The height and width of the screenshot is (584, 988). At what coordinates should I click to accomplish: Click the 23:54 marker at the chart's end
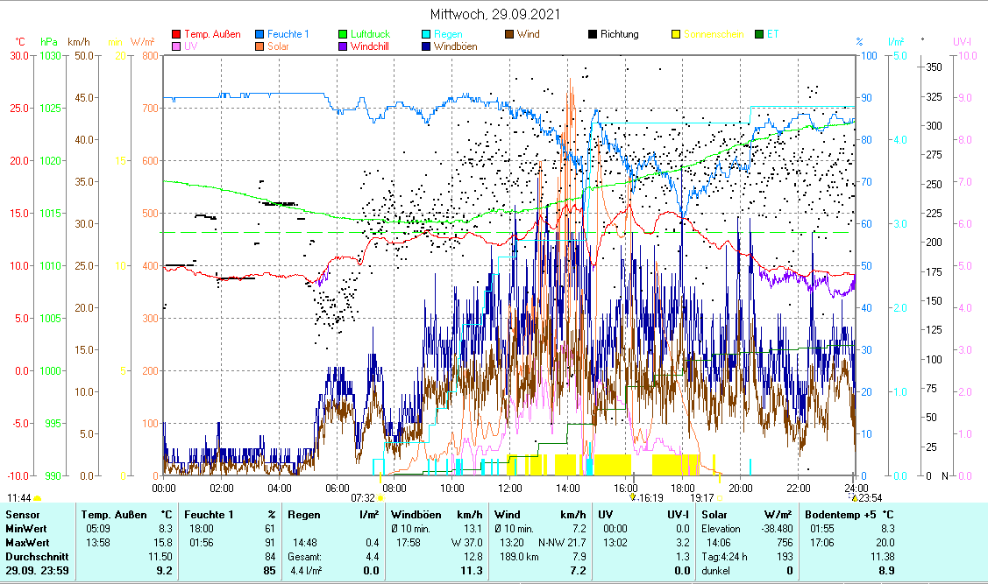[869, 496]
